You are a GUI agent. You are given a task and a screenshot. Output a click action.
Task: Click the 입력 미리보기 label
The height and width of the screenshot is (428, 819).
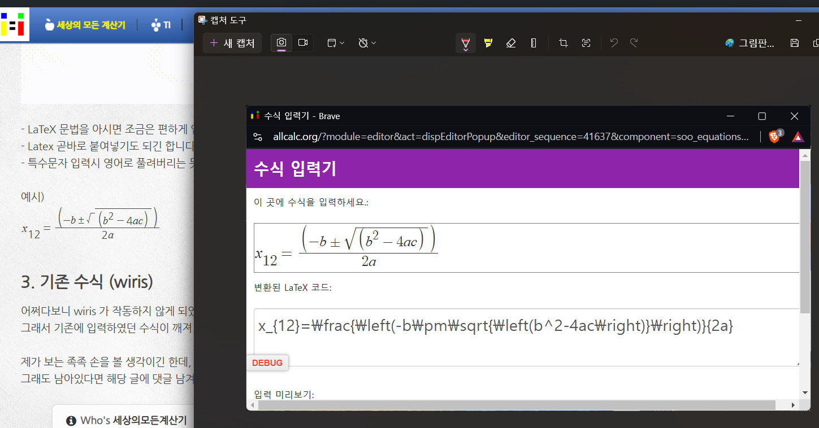coord(284,395)
